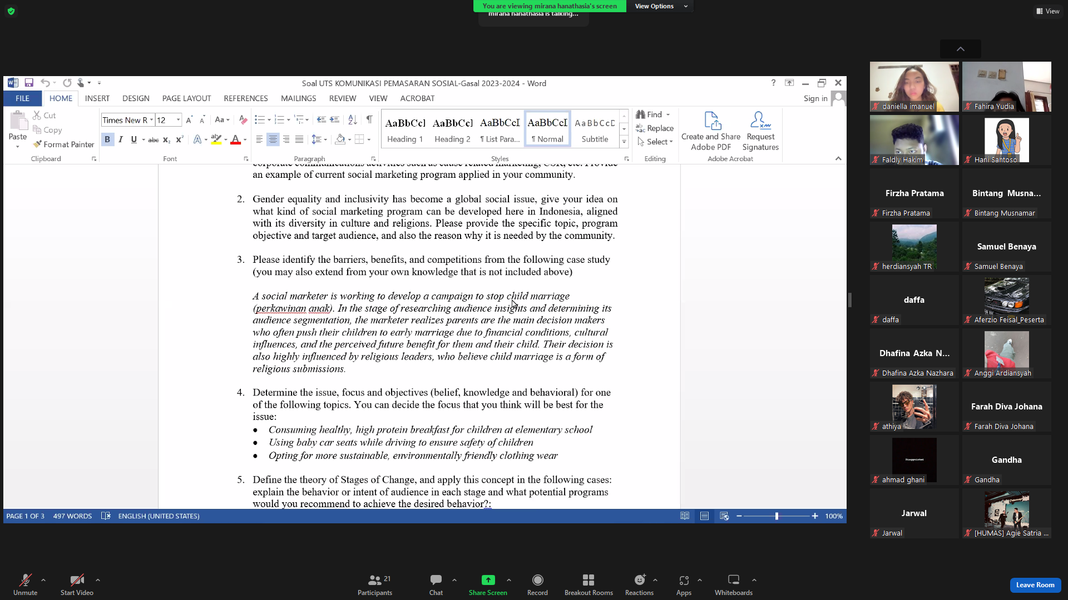Image resolution: width=1068 pixels, height=600 pixels.
Task: Click the text highlight color button
Action: (x=216, y=139)
